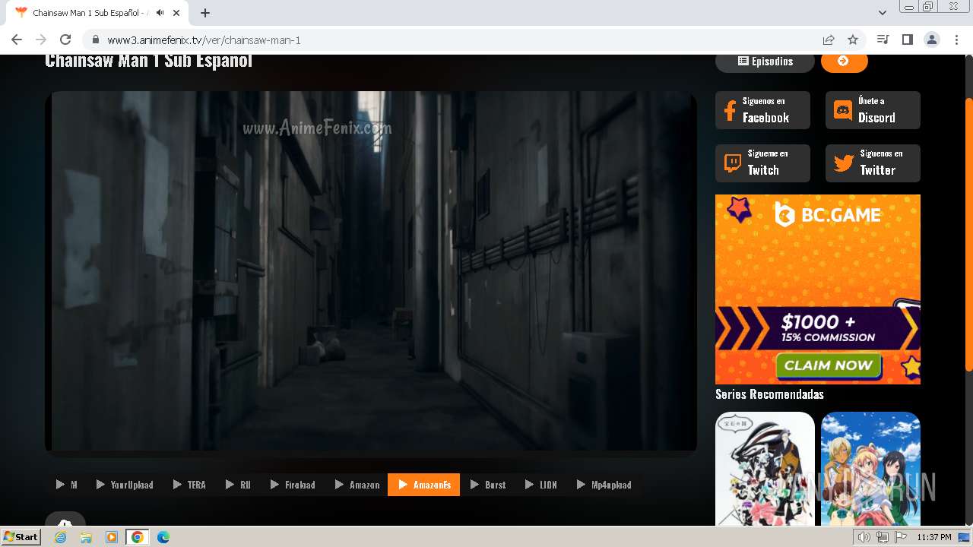Click the address bar URL
Viewport: 973px width, 547px height.
204,40
